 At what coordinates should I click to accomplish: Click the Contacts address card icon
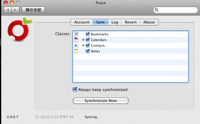(x=76, y=45)
